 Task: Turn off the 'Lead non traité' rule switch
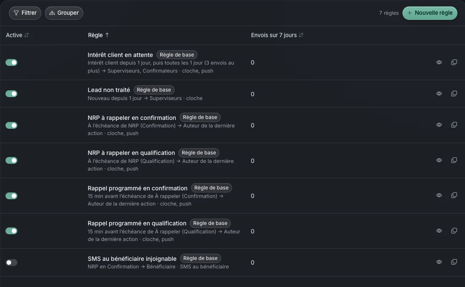coord(11,94)
